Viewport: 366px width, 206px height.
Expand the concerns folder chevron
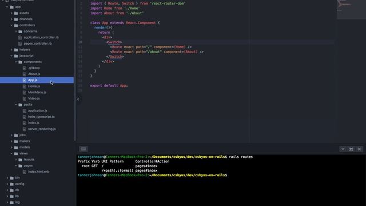coord(16,31)
